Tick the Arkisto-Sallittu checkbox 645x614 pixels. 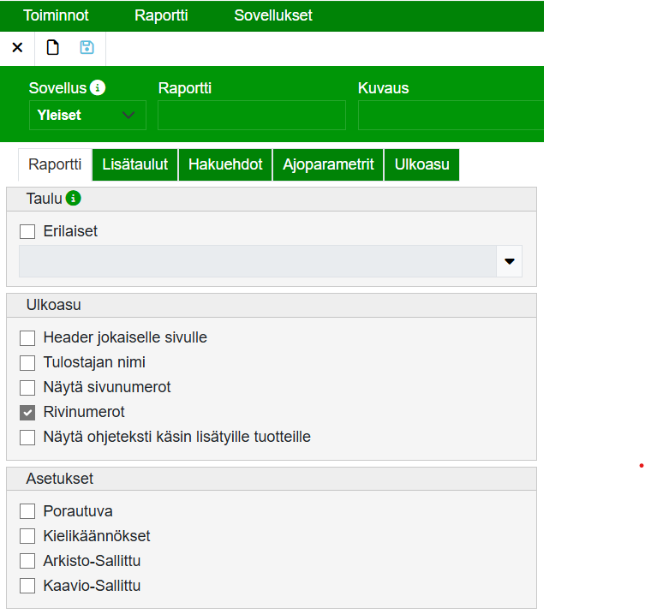click(x=27, y=561)
